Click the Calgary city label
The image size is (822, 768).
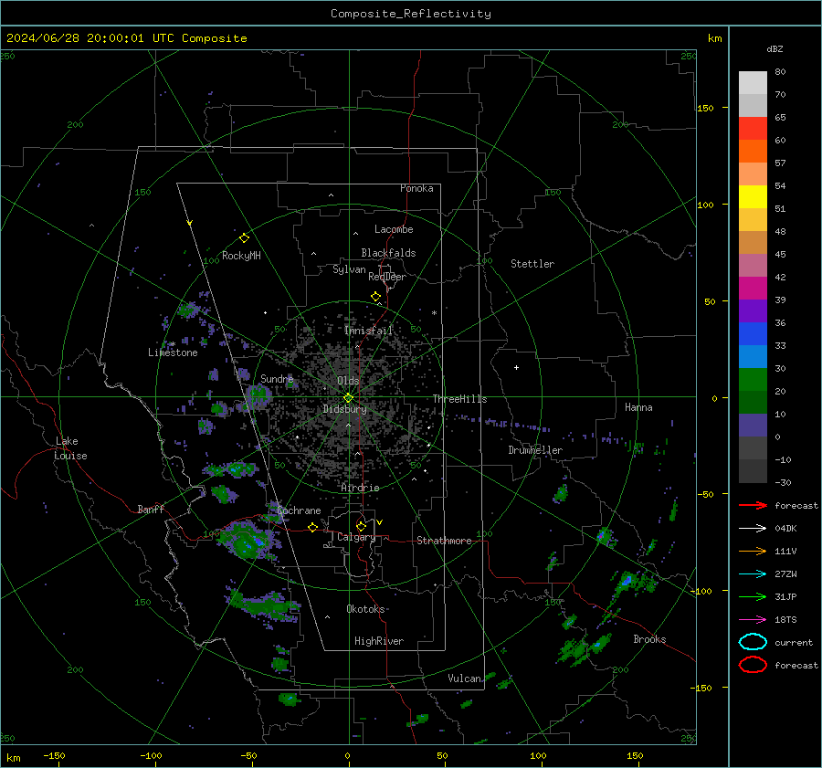tap(356, 537)
